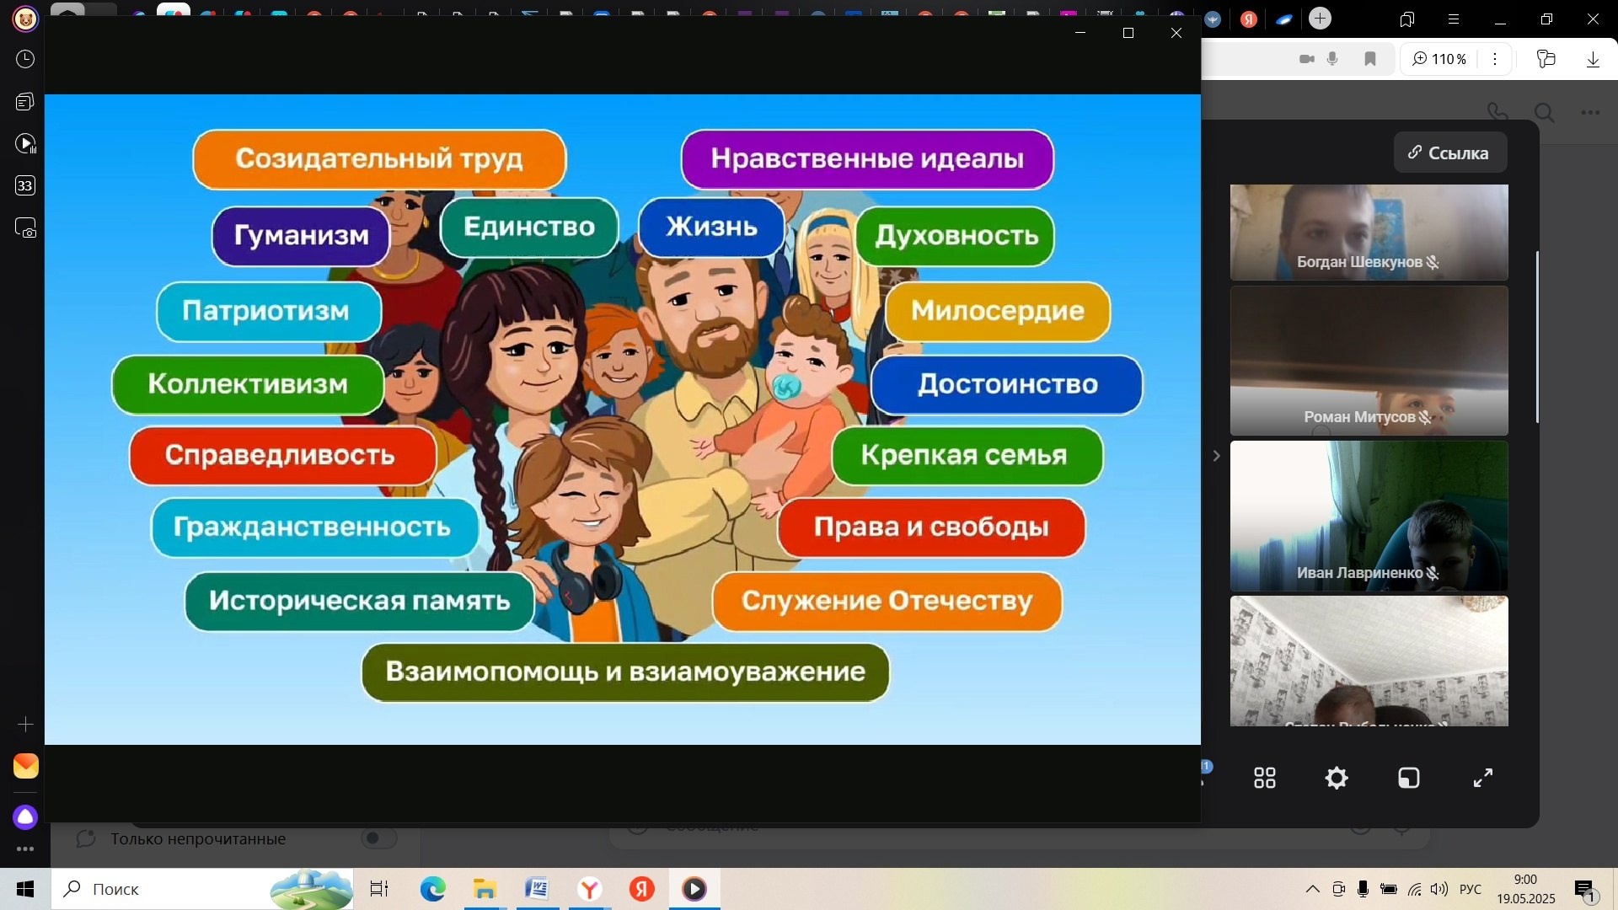Open Windows notification center
Image resolution: width=1618 pixels, height=910 pixels.
click(x=1585, y=890)
